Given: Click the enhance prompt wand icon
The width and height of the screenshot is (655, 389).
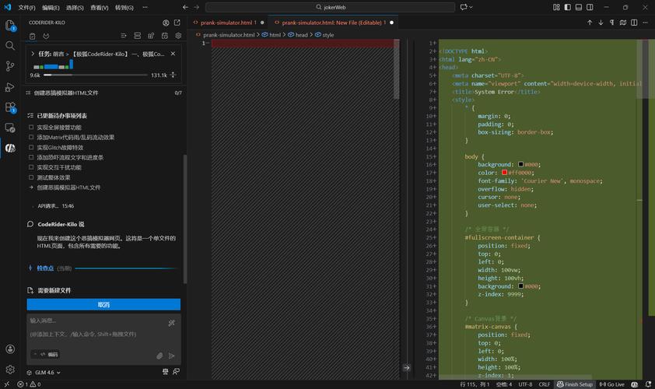Looking at the screenshot, I should tap(172, 322).
